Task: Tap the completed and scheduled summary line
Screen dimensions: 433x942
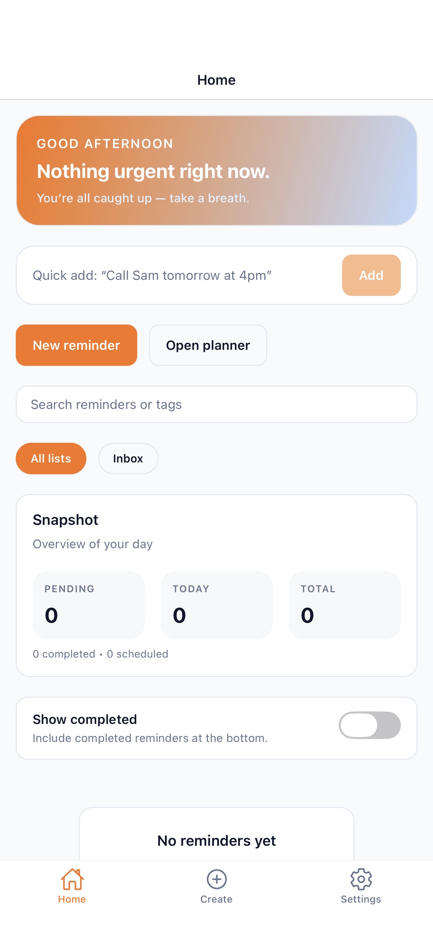Action: point(100,654)
